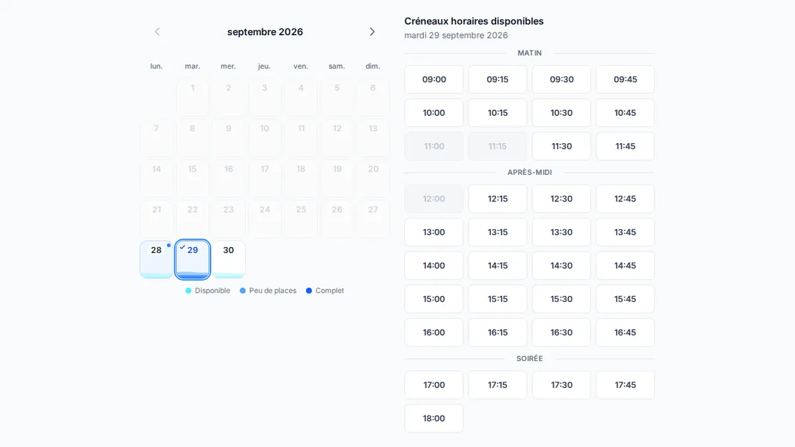The image size is (795, 447).
Task: Select the 12:15 time slot
Action: [498, 199]
